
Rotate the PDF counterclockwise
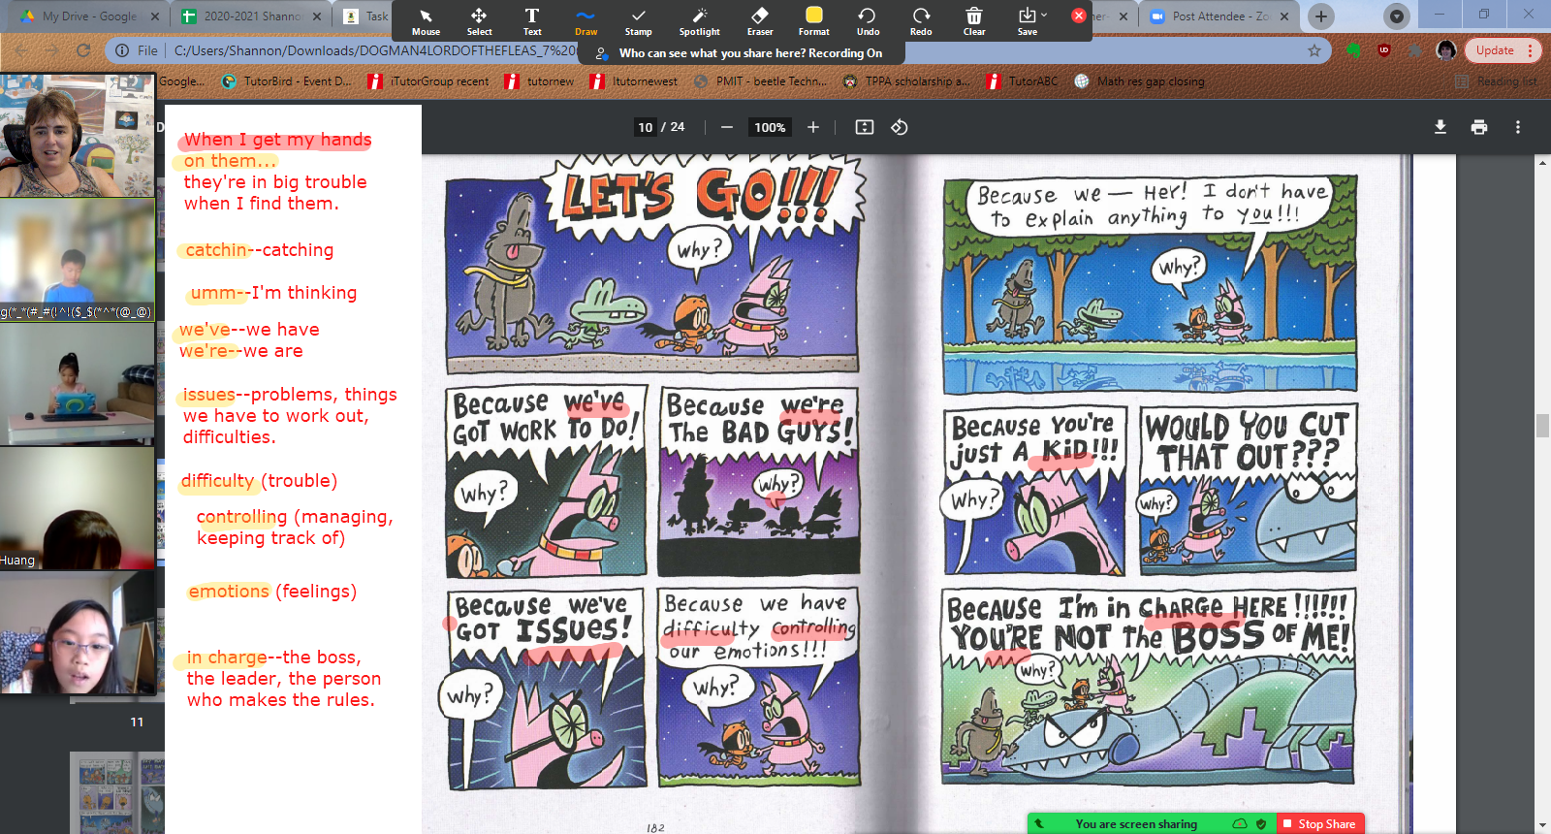pos(900,127)
